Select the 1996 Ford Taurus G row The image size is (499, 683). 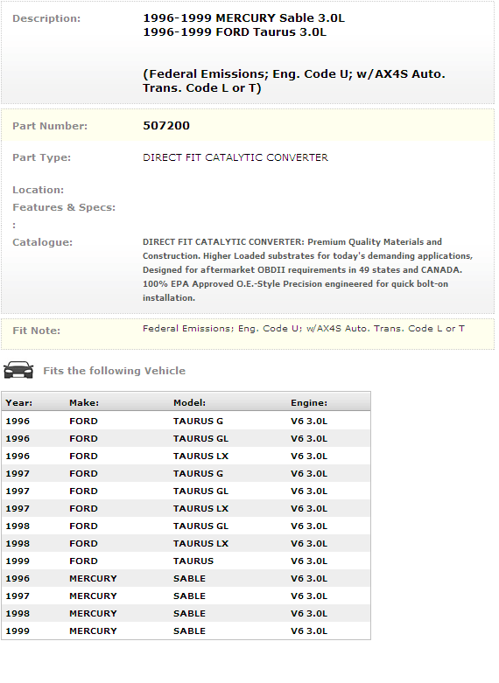[x=186, y=422]
